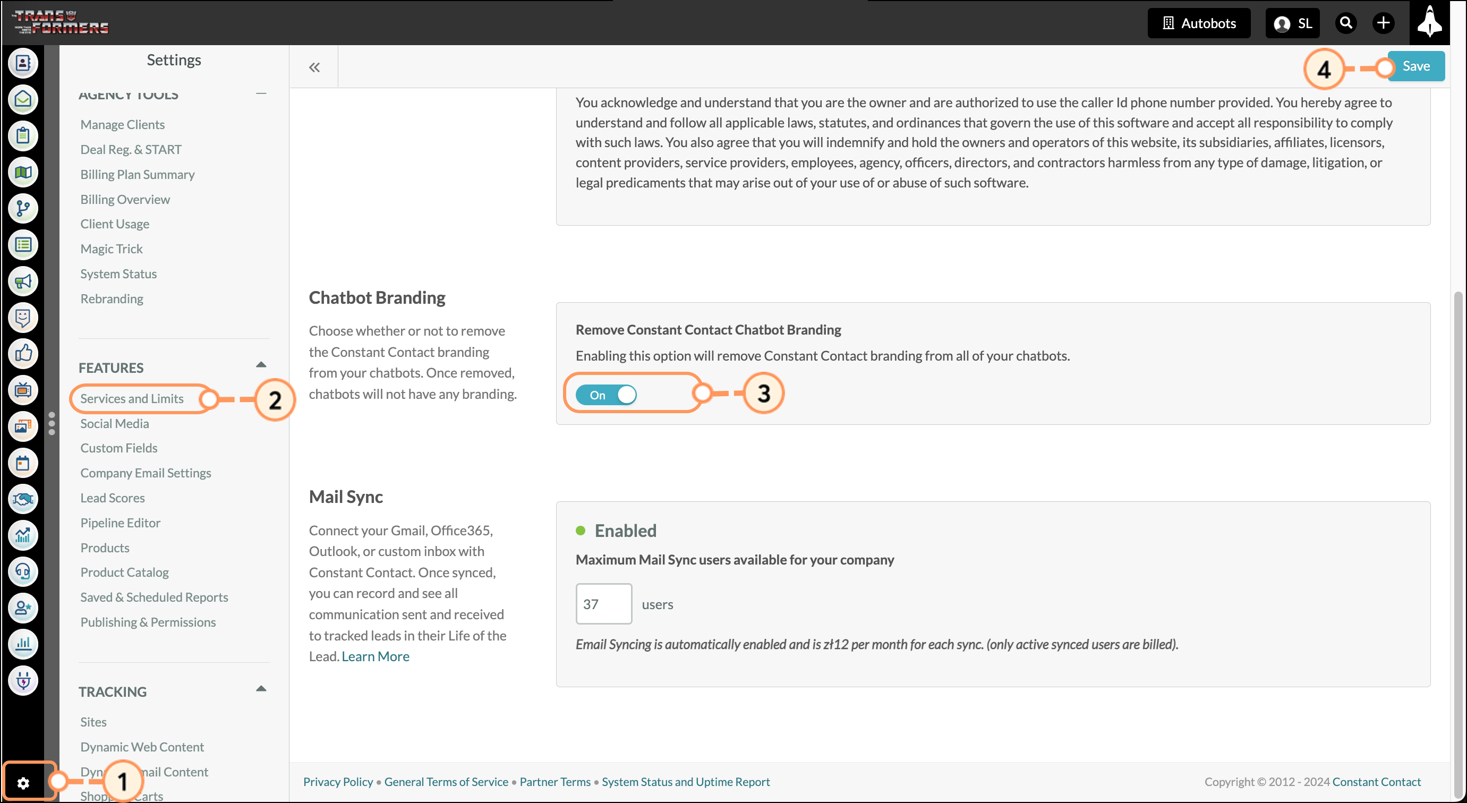Open Publishing & Permissions
Image resolution: width=1467 pixels, height=803 pixels.
click(x=148, y=622)
